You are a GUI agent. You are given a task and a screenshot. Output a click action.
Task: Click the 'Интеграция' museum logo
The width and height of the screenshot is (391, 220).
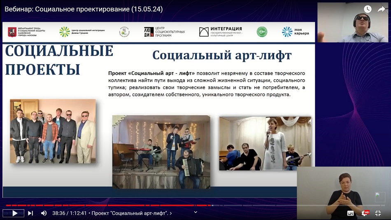221,32
